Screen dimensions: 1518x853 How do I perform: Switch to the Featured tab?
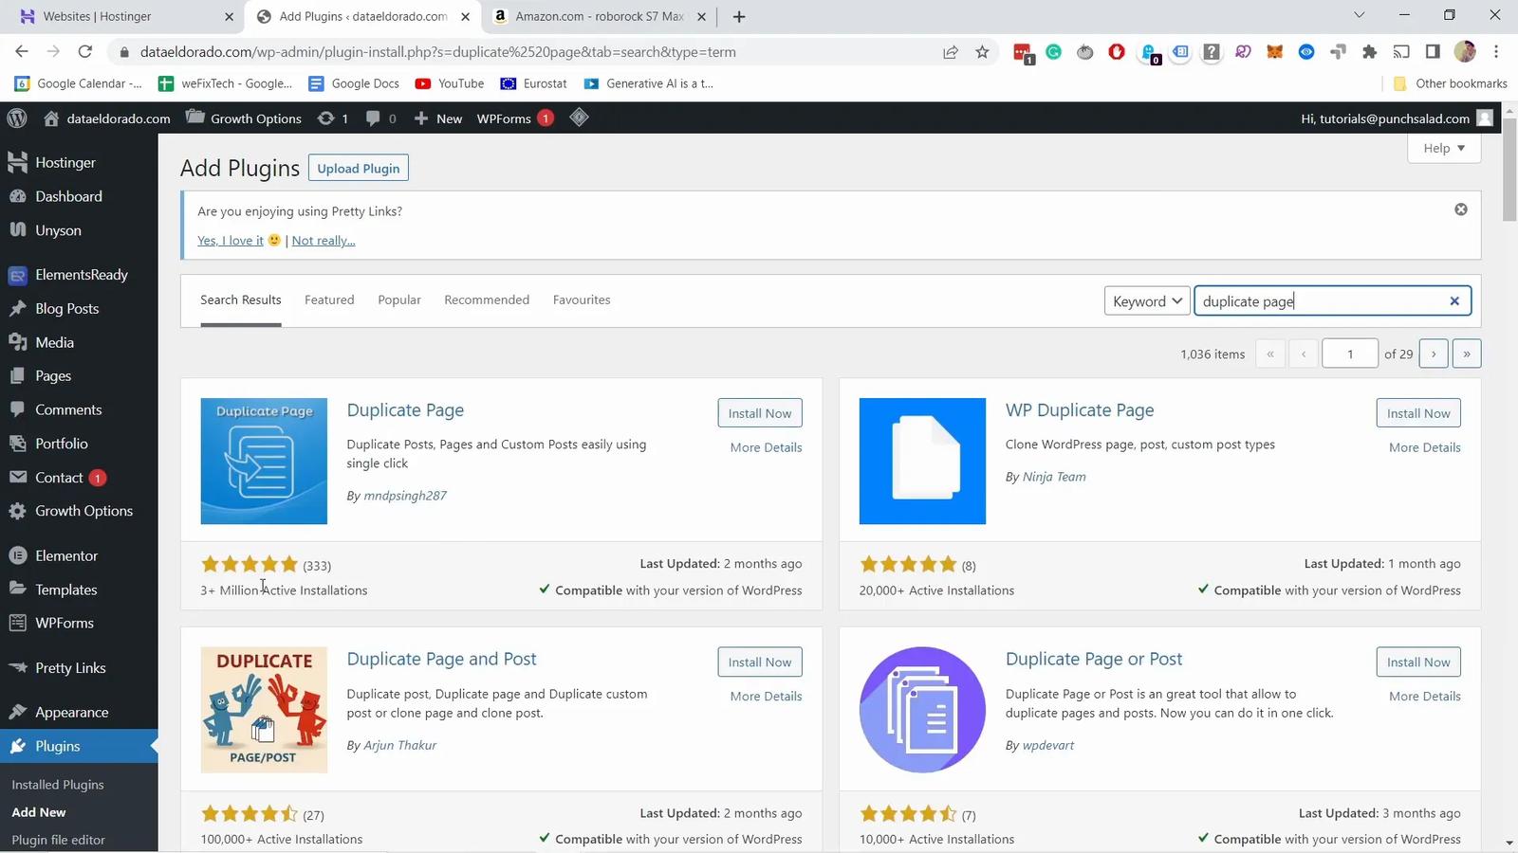(329, 300)
